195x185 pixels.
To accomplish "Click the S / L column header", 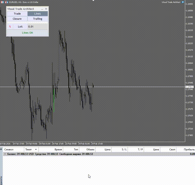I will click(120, 150).
